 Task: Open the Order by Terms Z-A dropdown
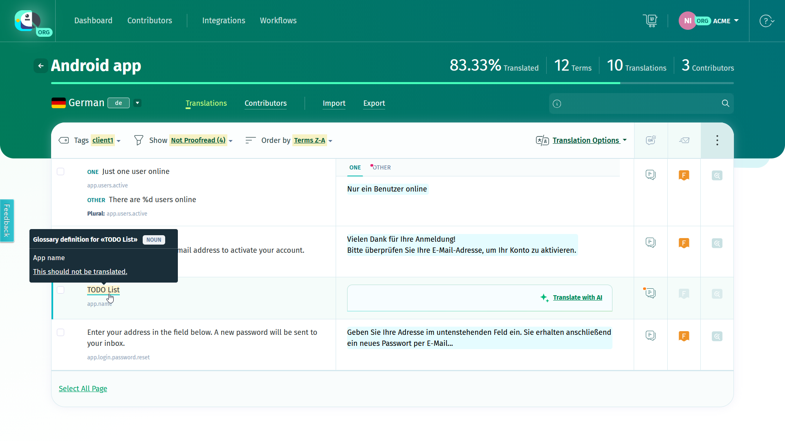point(313,140)
